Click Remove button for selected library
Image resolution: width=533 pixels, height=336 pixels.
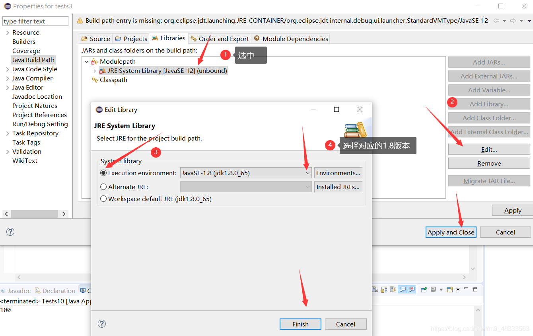tap(489, 163)
